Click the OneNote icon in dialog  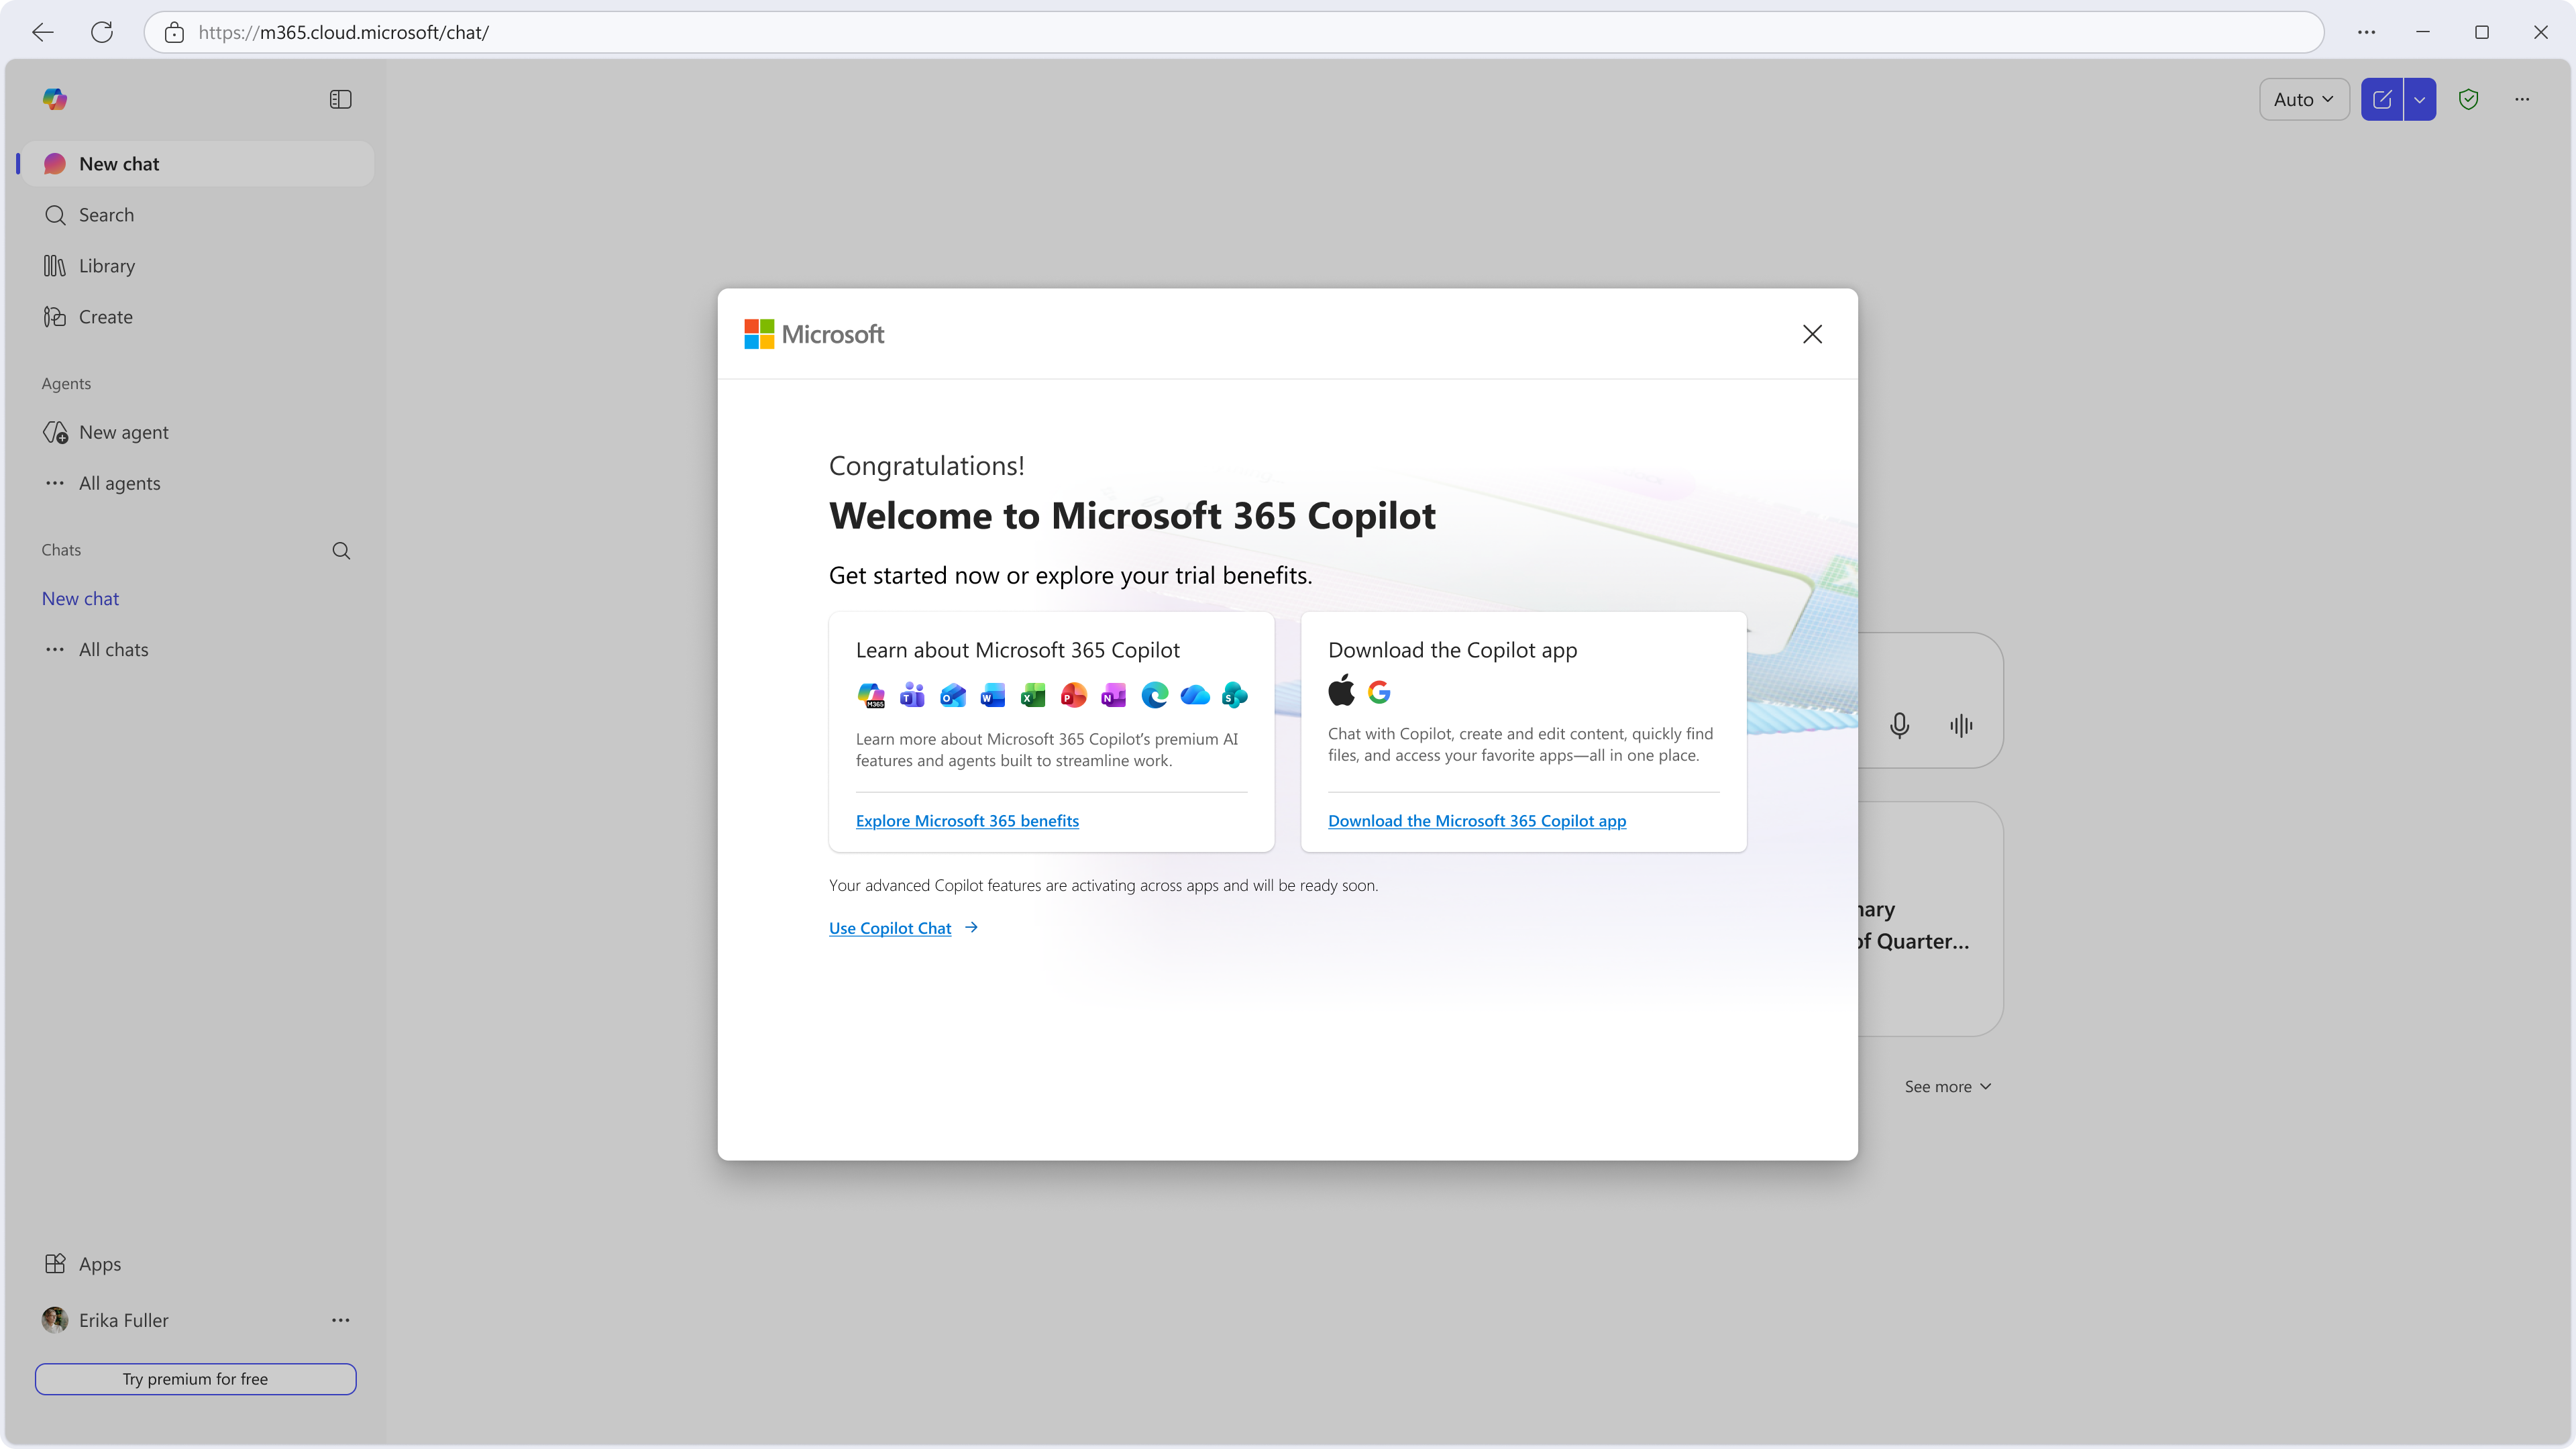coord(1113,695)
